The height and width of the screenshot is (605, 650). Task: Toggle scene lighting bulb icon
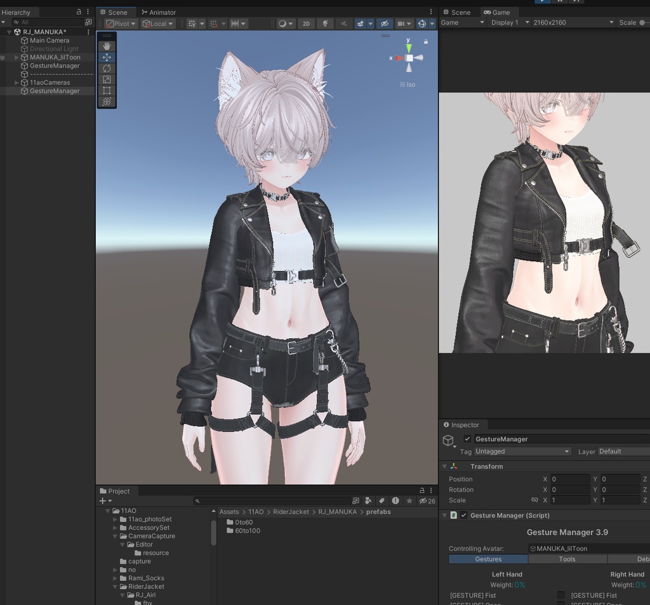[326, 23]
